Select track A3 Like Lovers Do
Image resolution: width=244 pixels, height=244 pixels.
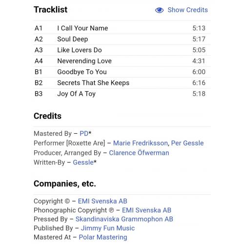coord(122,50)
